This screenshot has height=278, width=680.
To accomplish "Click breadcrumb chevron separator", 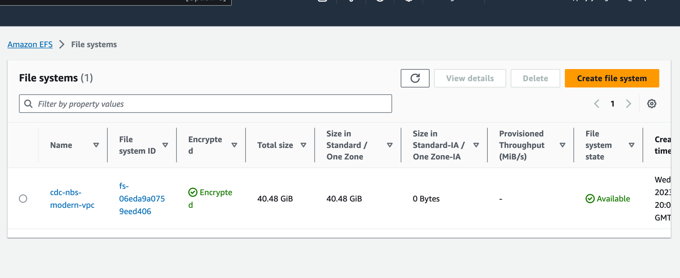I will pyautogui.click(x=62, y=44).
